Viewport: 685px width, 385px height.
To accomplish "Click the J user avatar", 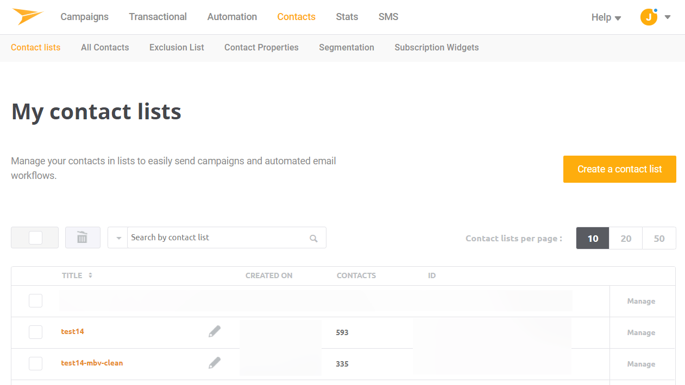I will point(649,17).
